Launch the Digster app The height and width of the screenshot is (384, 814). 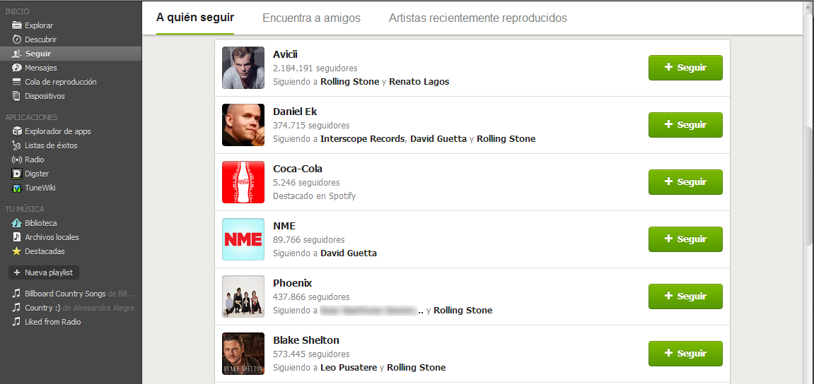pos(37,174)
